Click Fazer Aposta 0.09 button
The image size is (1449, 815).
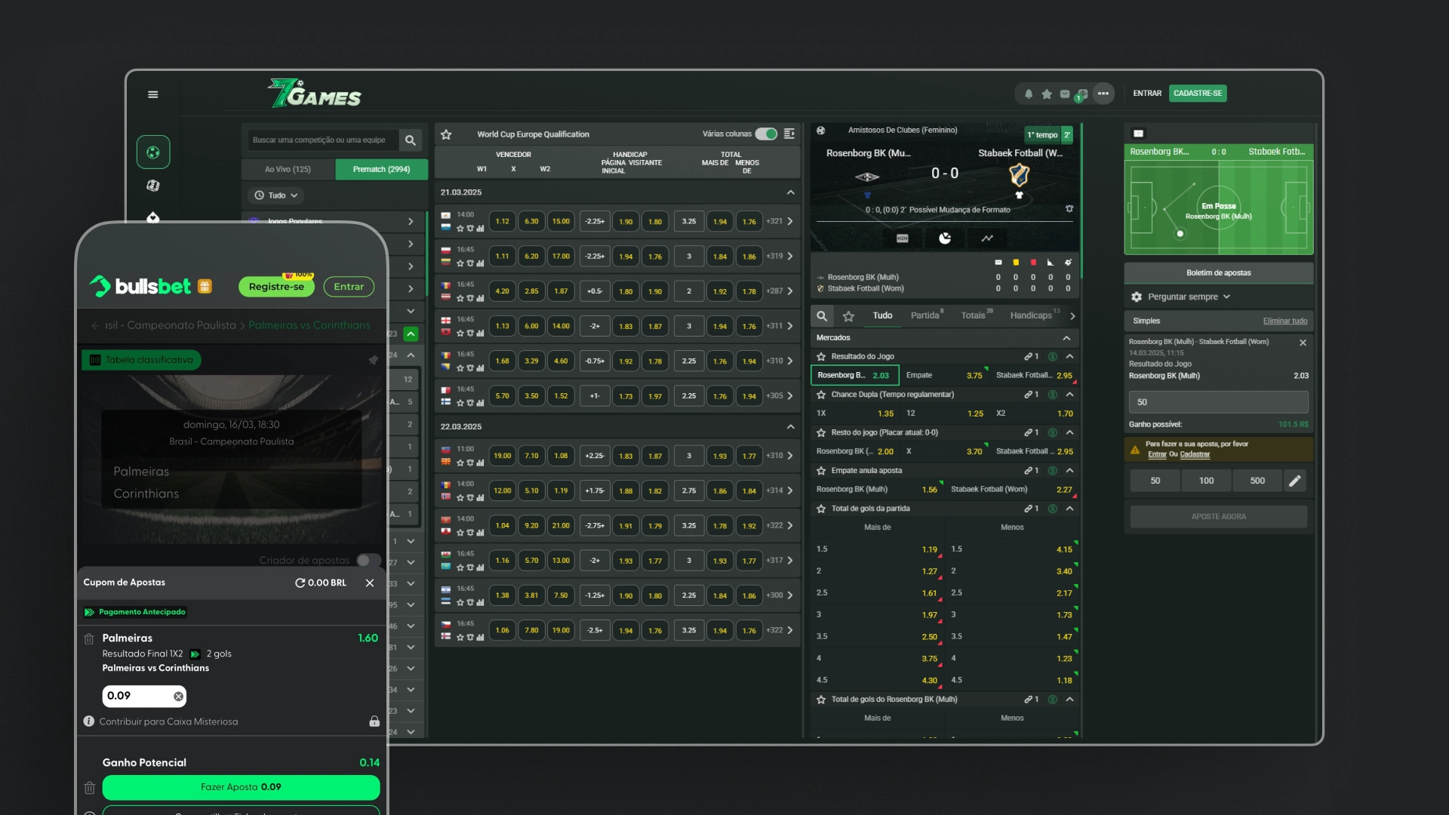point(241,787)
